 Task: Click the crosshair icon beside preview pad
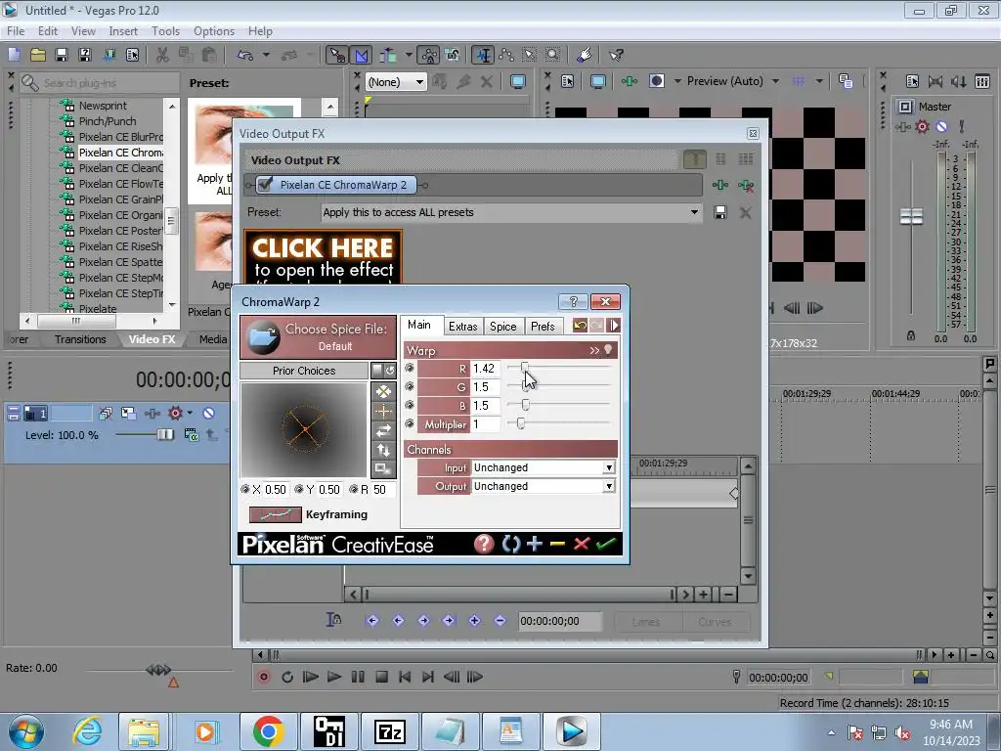pos(383,412)
